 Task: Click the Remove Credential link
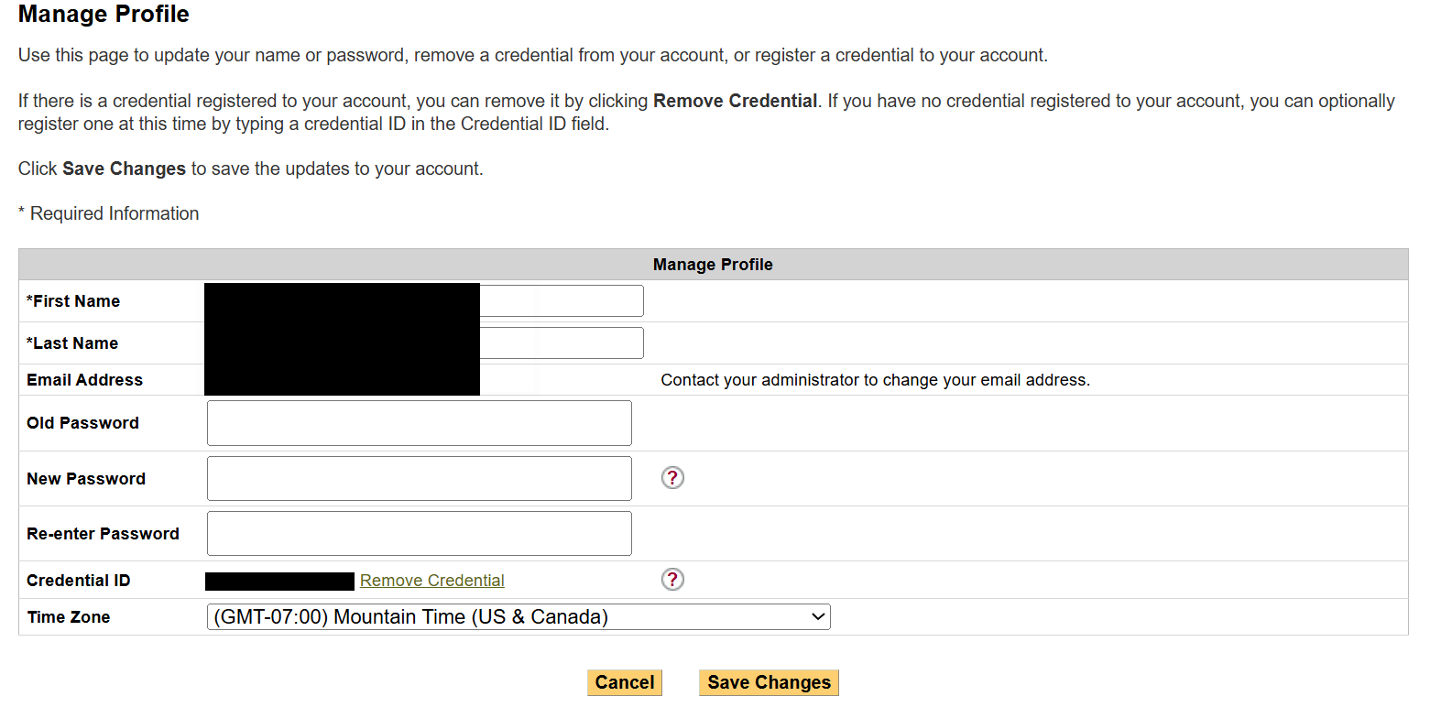[431, 581]
